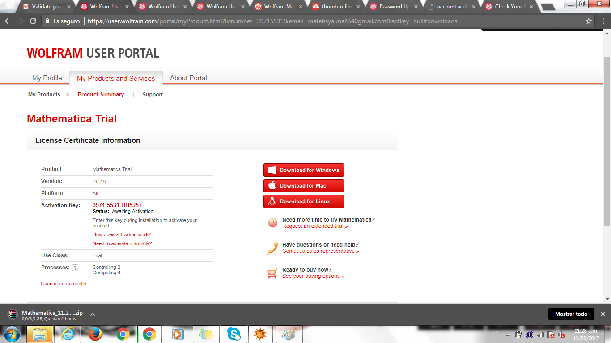
Task: Open Paint from the taskbar
Action: tap(289, 334)
